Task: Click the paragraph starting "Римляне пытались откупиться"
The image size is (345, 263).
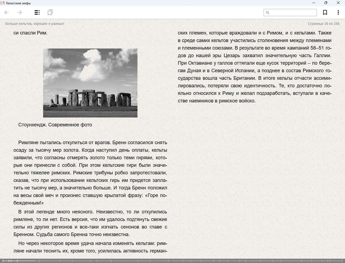Action: coord(90,172)
